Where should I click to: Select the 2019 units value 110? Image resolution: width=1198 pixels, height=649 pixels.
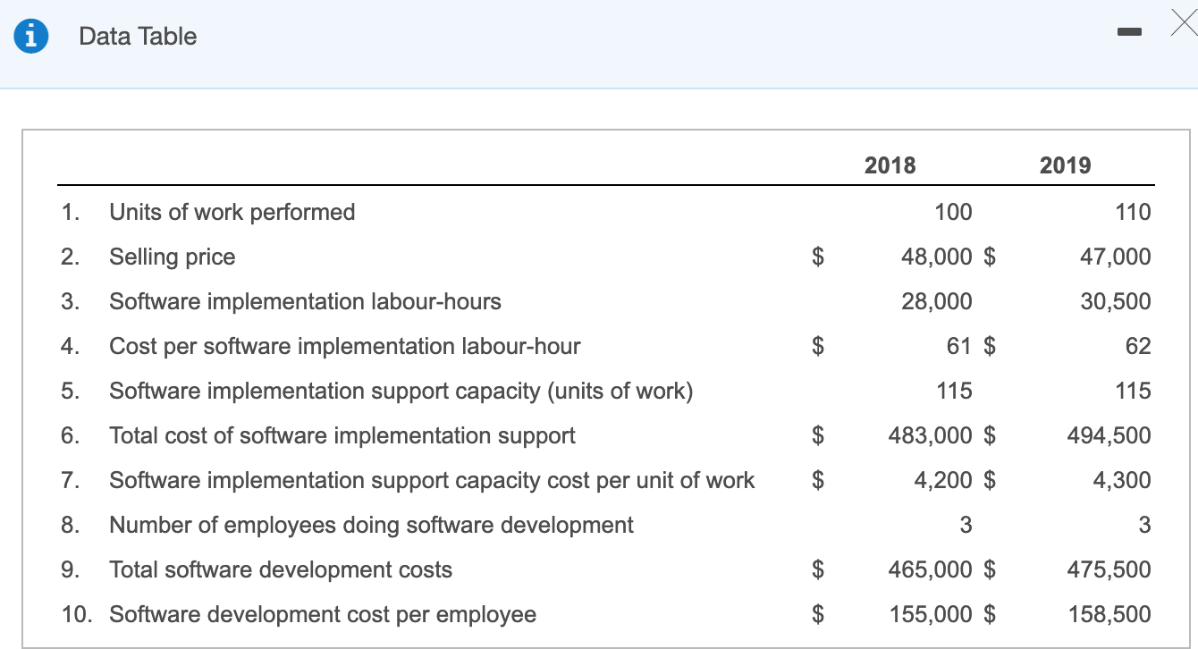coord(1133,212)
